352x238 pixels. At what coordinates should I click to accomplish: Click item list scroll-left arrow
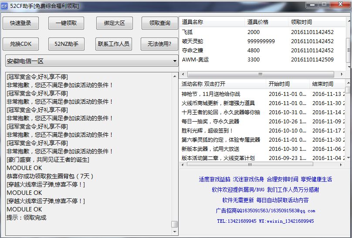(x=183, y=74)
